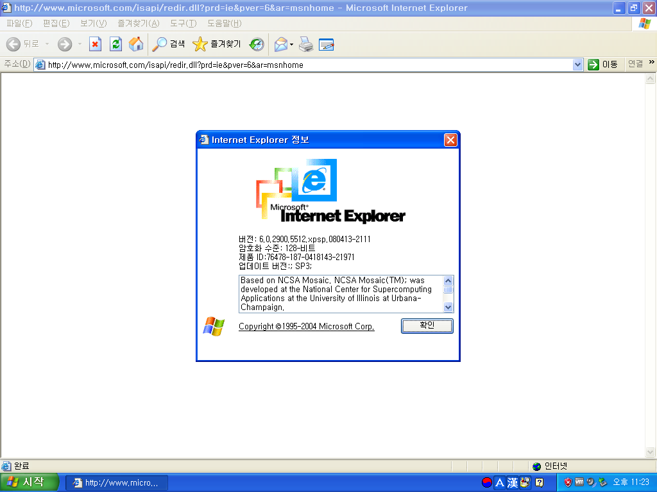Open the 도구(T) menu
Screen dimensions: 657x492
coord(183,24)
